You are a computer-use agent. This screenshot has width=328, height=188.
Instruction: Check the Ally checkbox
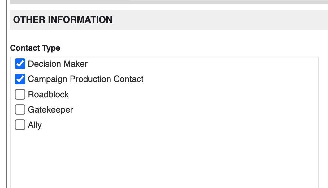(20, 125)
